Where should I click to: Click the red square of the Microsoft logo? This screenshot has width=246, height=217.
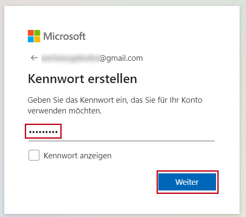point(31,33)
